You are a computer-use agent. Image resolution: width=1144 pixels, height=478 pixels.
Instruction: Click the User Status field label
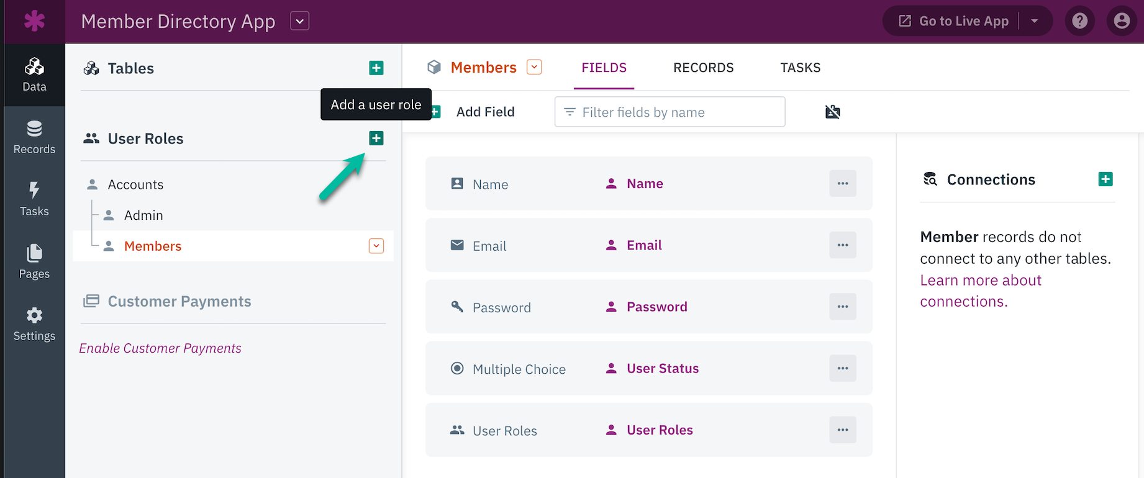[663, 368]
